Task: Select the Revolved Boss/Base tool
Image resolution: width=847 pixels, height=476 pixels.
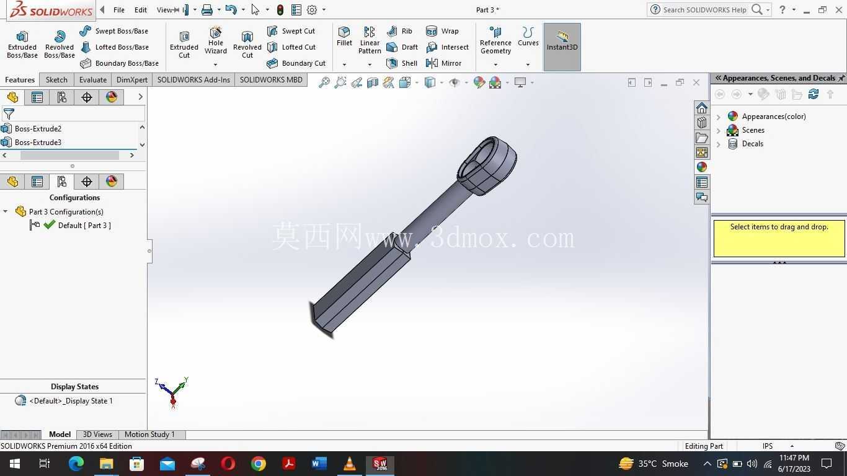Action: (60, 45)
